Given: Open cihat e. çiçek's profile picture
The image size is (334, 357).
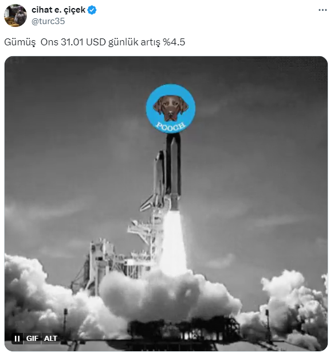Looking at the screenshot, I should click(15, 15).
